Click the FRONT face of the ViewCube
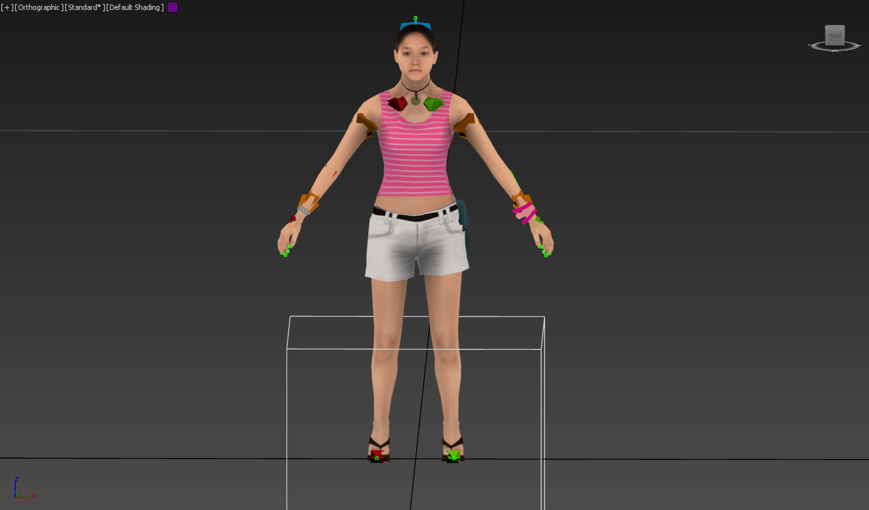 click(835, 36)
